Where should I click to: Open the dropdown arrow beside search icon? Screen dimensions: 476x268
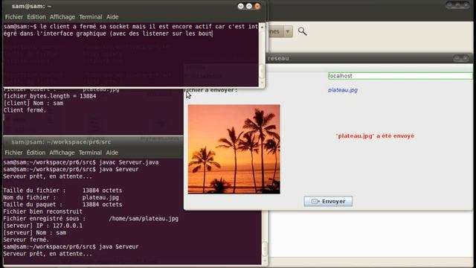coord(288,31)
